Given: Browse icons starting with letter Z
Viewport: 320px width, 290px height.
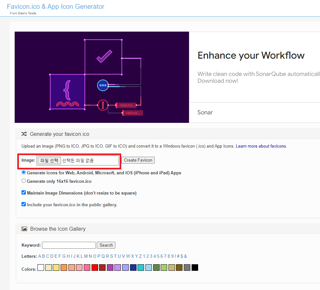Looking at the screenshot, I should (x=140, y=256).
